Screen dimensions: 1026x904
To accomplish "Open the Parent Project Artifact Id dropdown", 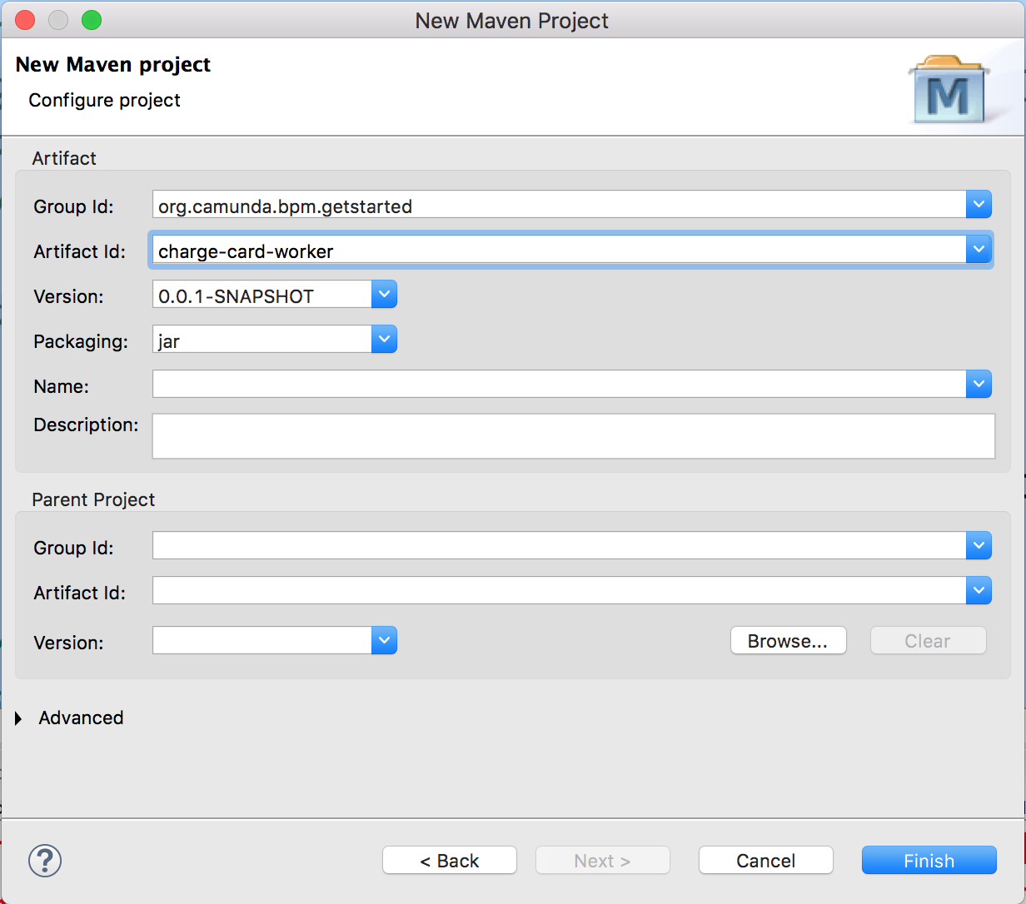I will (x=979, y=591).
